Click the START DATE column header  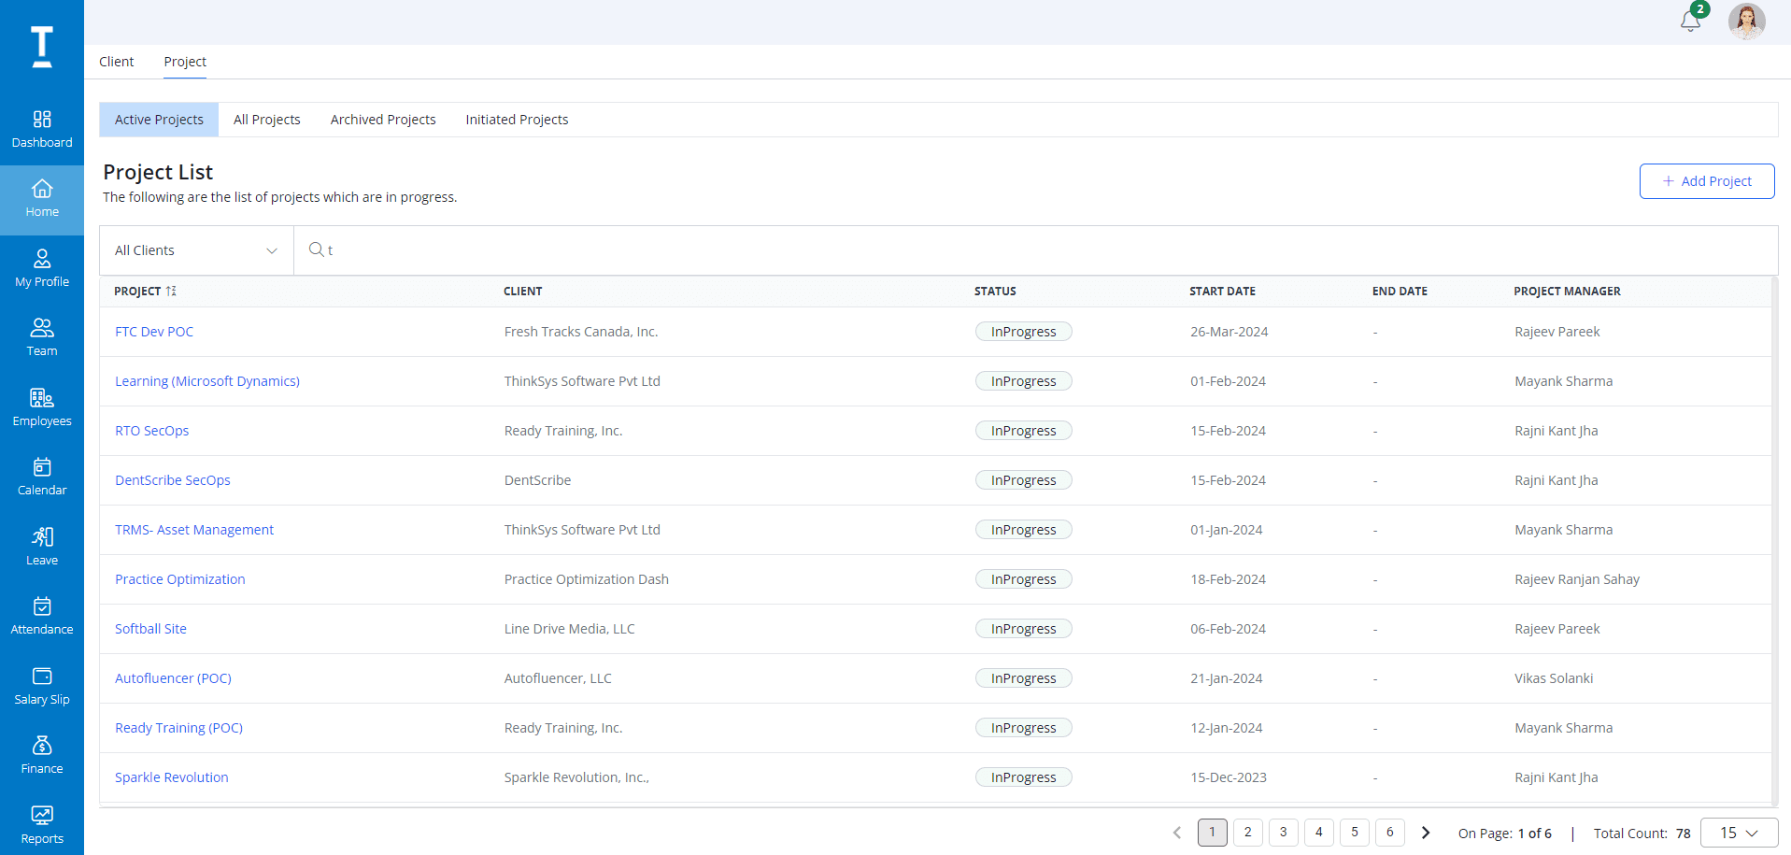click(1222, 292)
